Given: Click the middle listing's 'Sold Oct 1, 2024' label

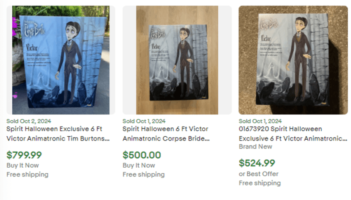Looking at the screenshot, I should tap(144, 121).
